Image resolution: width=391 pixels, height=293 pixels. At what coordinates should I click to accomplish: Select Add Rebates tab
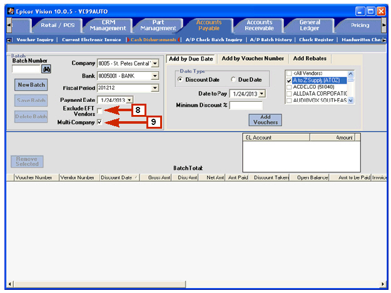(310, 59)
